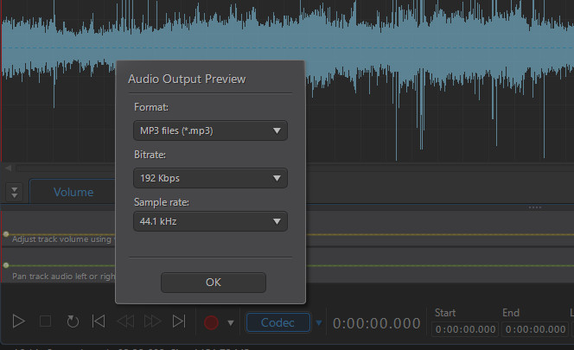The width and height of the screenshot is (574, 350).
Task: Jump to the track start
Action: point(99,321)
